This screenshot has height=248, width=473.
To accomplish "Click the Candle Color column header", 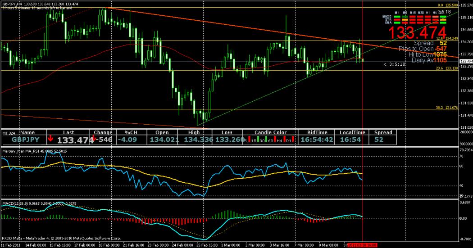I will (x=270, y=132).
